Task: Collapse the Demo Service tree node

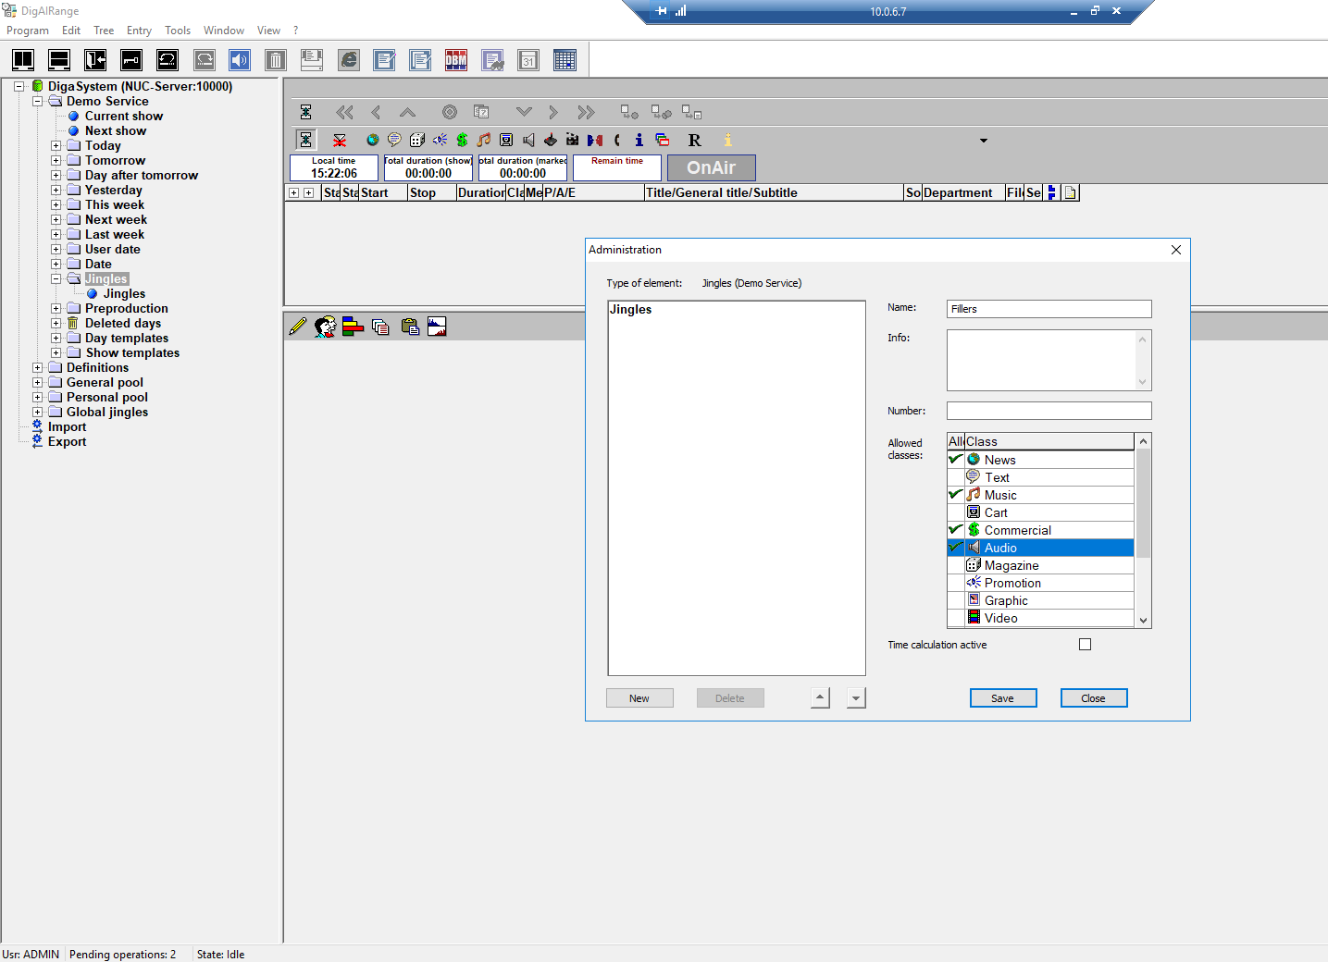Action: 38,102
